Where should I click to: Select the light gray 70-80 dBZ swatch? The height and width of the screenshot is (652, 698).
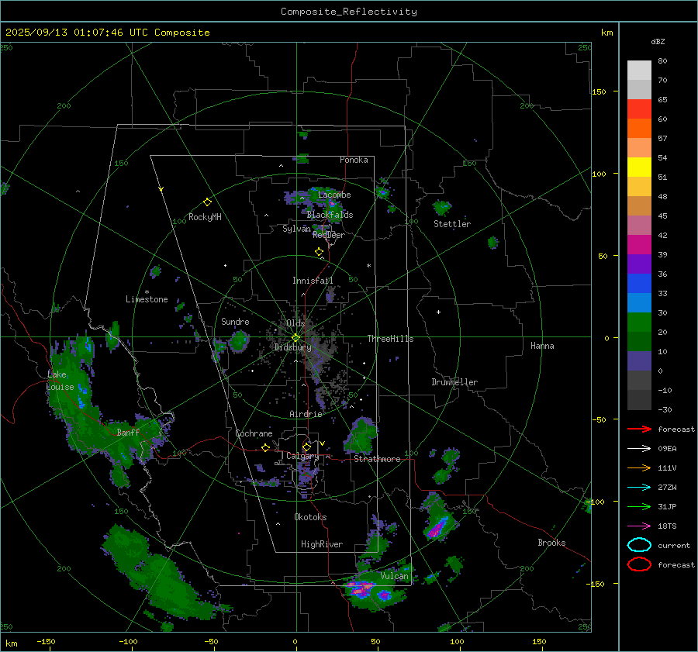pyautogui.click(x=639, y=70)
